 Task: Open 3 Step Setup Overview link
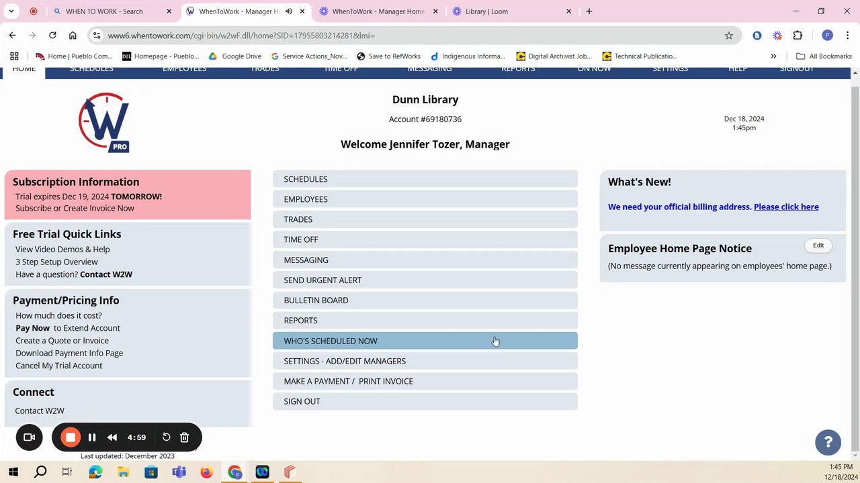(x=56, y=262)
